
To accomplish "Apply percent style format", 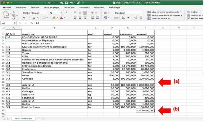I will click(123, 18).
